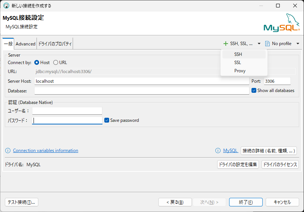Toggle Show all databases checkbox
The width and height of the screenshot is (304, 212).
pos(254,91)
